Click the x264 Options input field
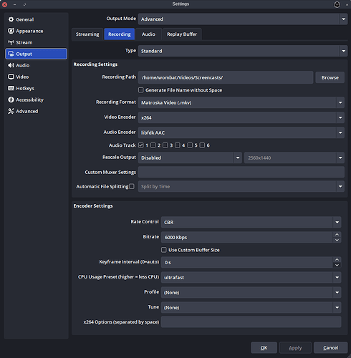The image size is (351, 358). click(x=251, y=322)
